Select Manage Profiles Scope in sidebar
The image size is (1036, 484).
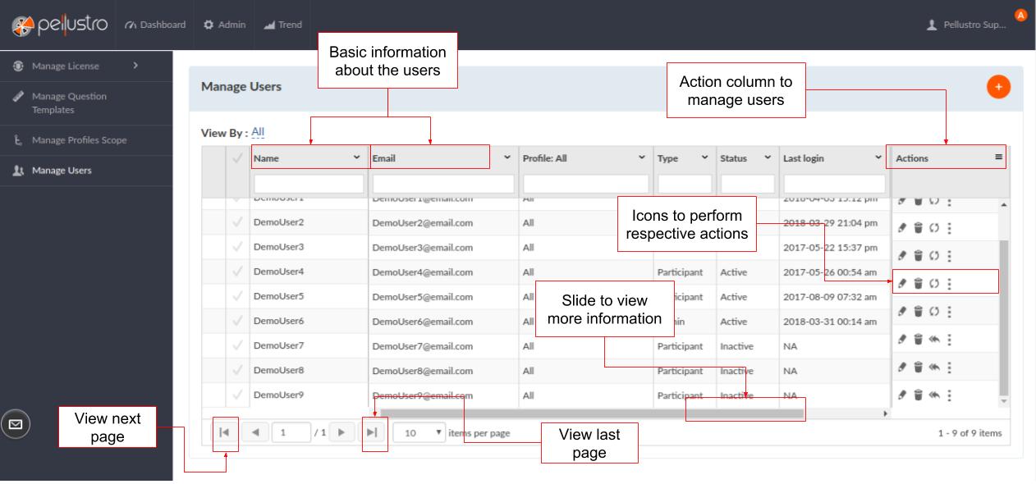click(86, 140)
